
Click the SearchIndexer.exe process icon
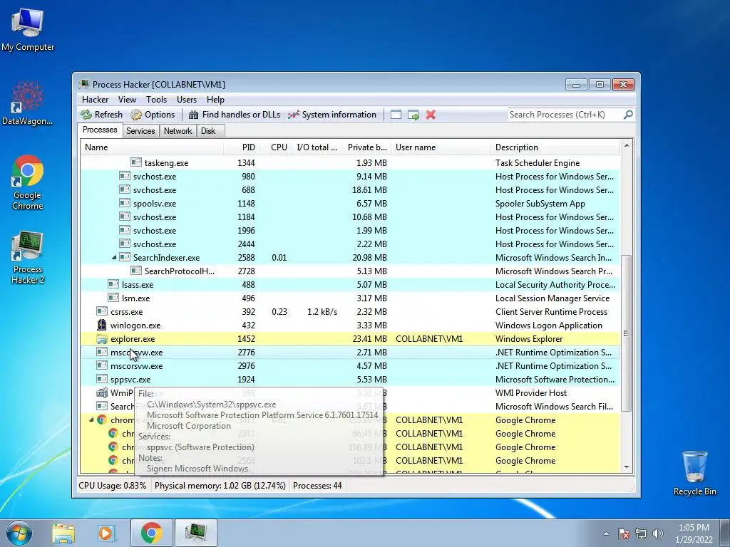point(125,257)
